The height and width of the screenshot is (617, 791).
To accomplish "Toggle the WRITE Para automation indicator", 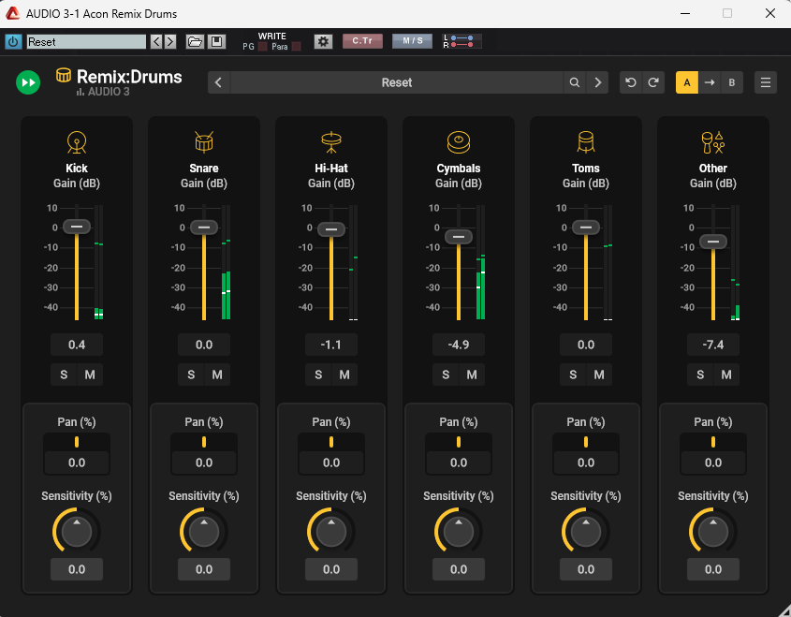I will 297,47.
